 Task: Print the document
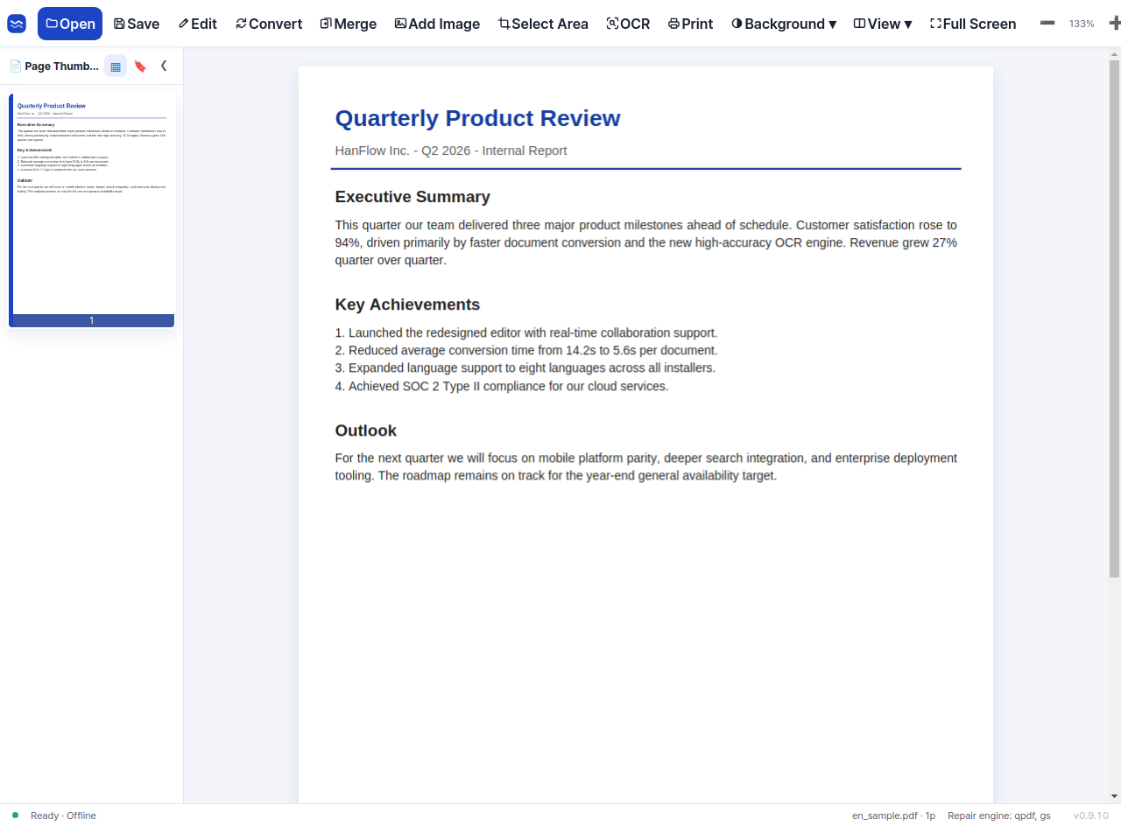(x=690, y=24)
